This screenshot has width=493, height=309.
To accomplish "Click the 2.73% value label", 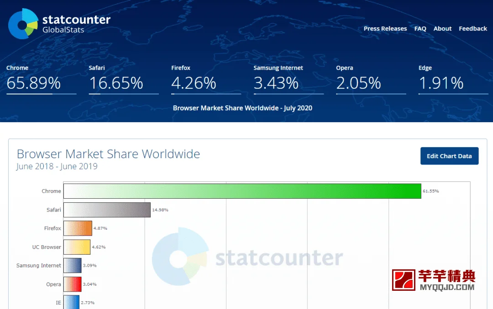I will (x=88, y=303).
